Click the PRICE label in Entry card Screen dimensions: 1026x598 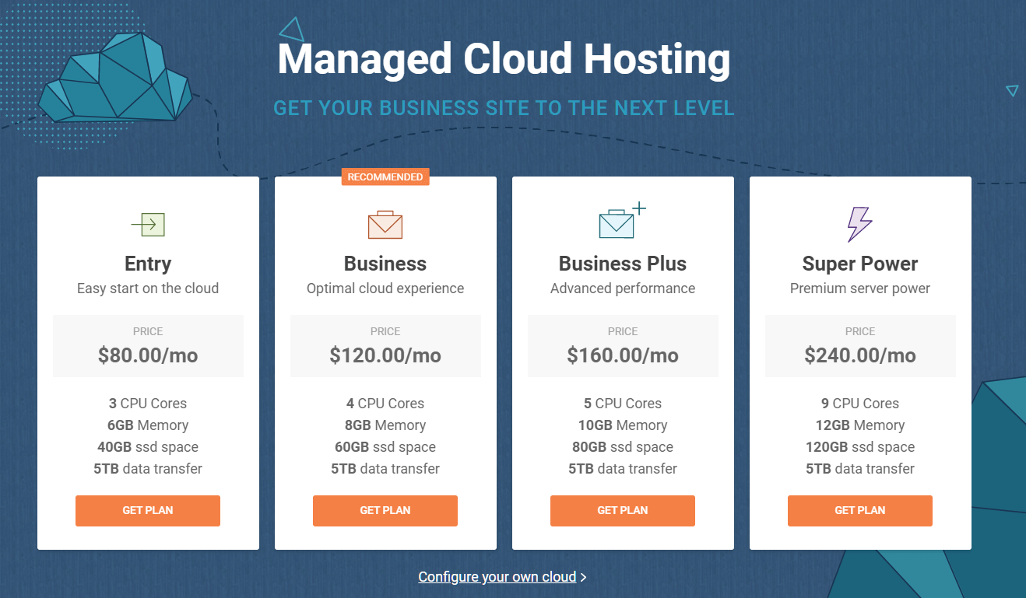click(148, 331)
